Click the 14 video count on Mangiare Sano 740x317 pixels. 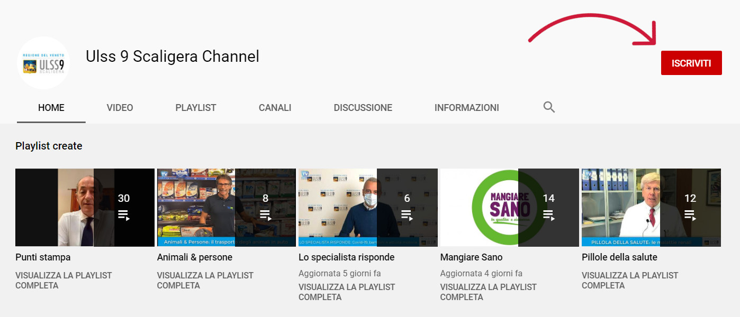coord(548,198)
